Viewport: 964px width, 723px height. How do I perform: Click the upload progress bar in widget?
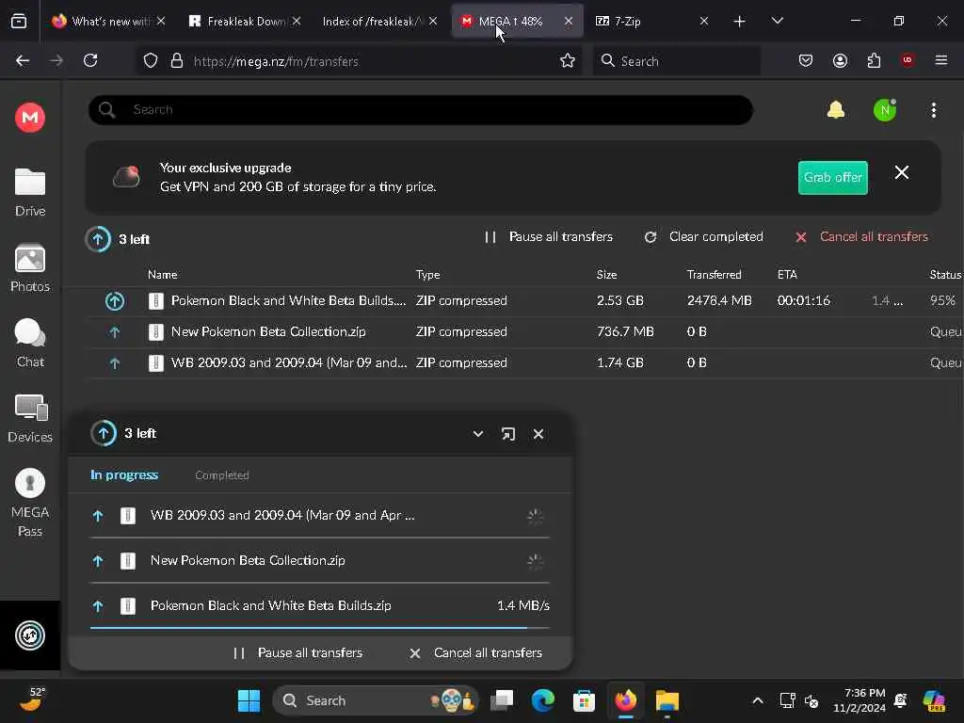[320, 628]
